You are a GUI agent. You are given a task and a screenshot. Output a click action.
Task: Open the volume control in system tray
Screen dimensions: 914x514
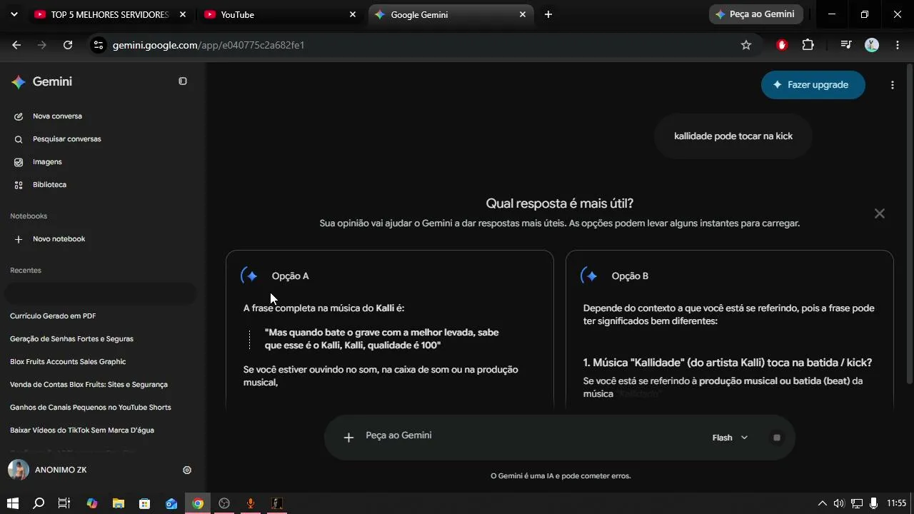pos(839,503)
